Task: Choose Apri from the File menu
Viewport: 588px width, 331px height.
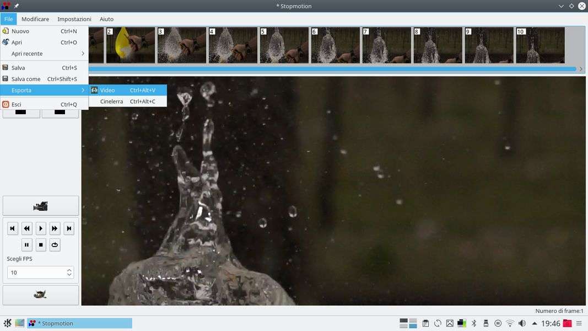Action: pos(44,42)
